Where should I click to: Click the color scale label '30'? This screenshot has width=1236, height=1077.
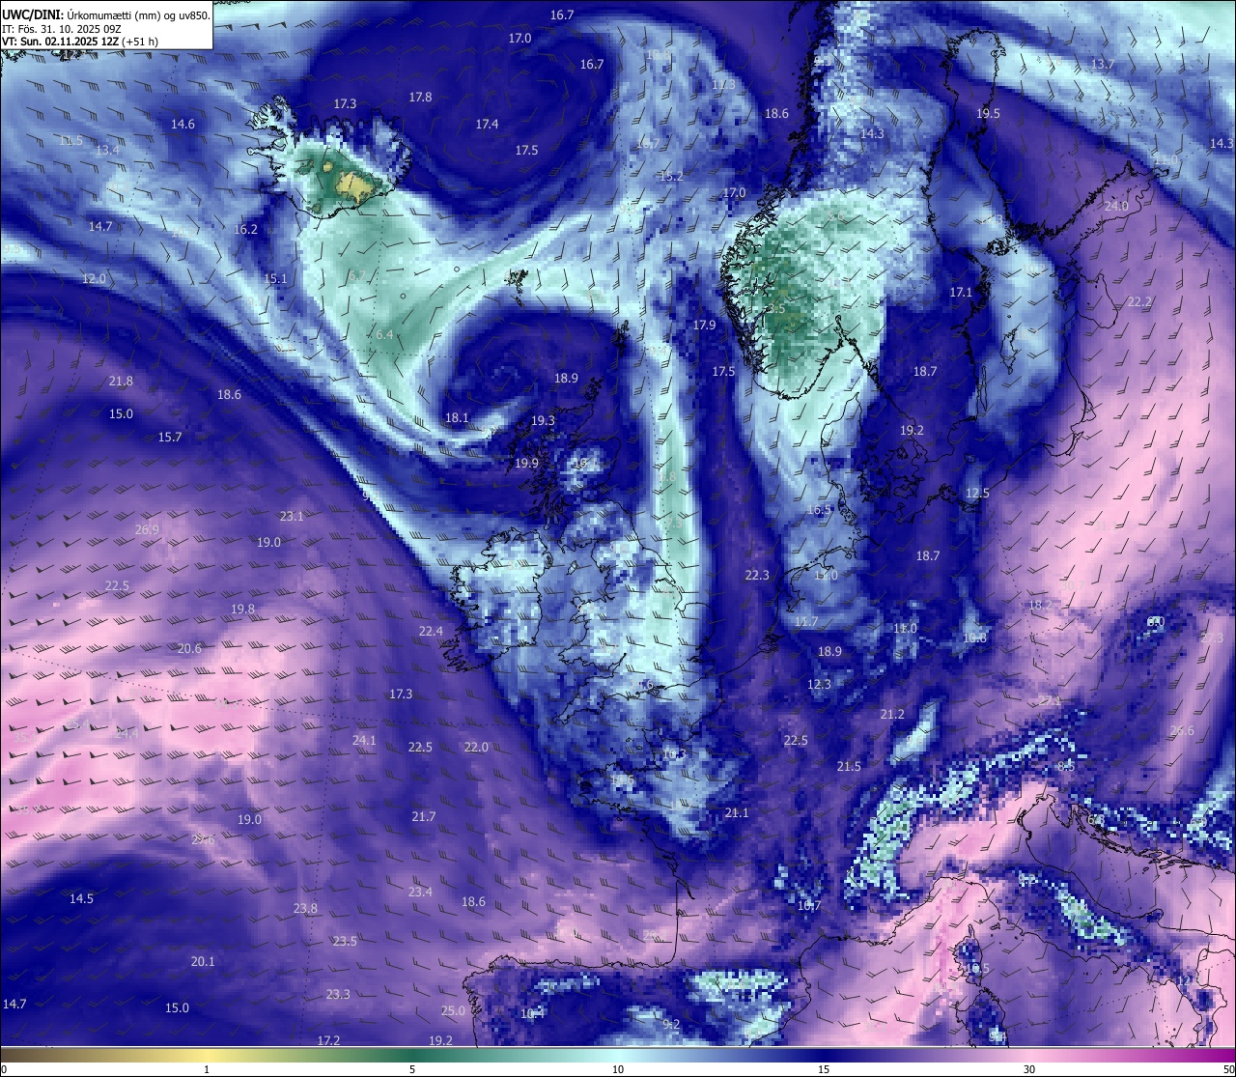pyautogui.click(x=1029, y=1069)
